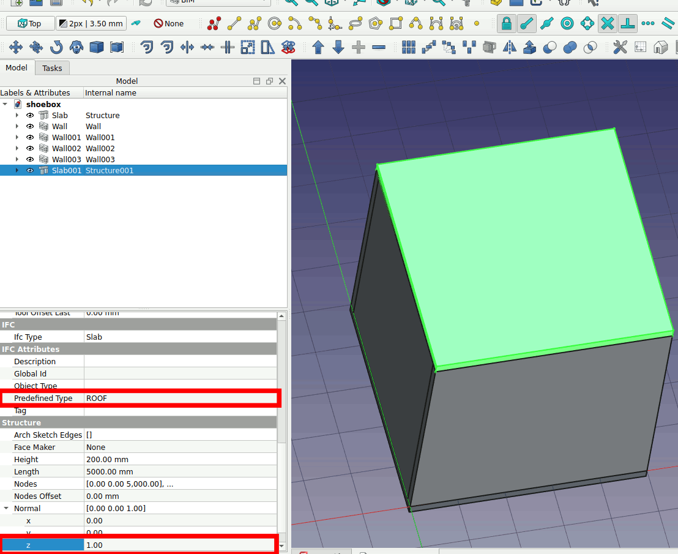Select the Move tool with four arrows

[16, 47]
